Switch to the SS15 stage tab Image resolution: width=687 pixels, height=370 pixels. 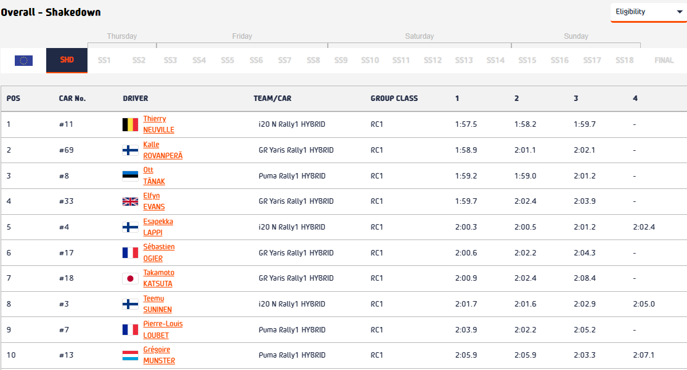[527, 60]
